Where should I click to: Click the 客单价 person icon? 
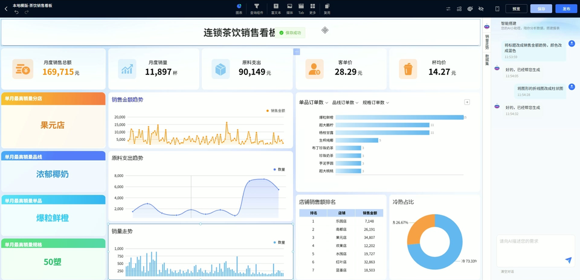314,69
